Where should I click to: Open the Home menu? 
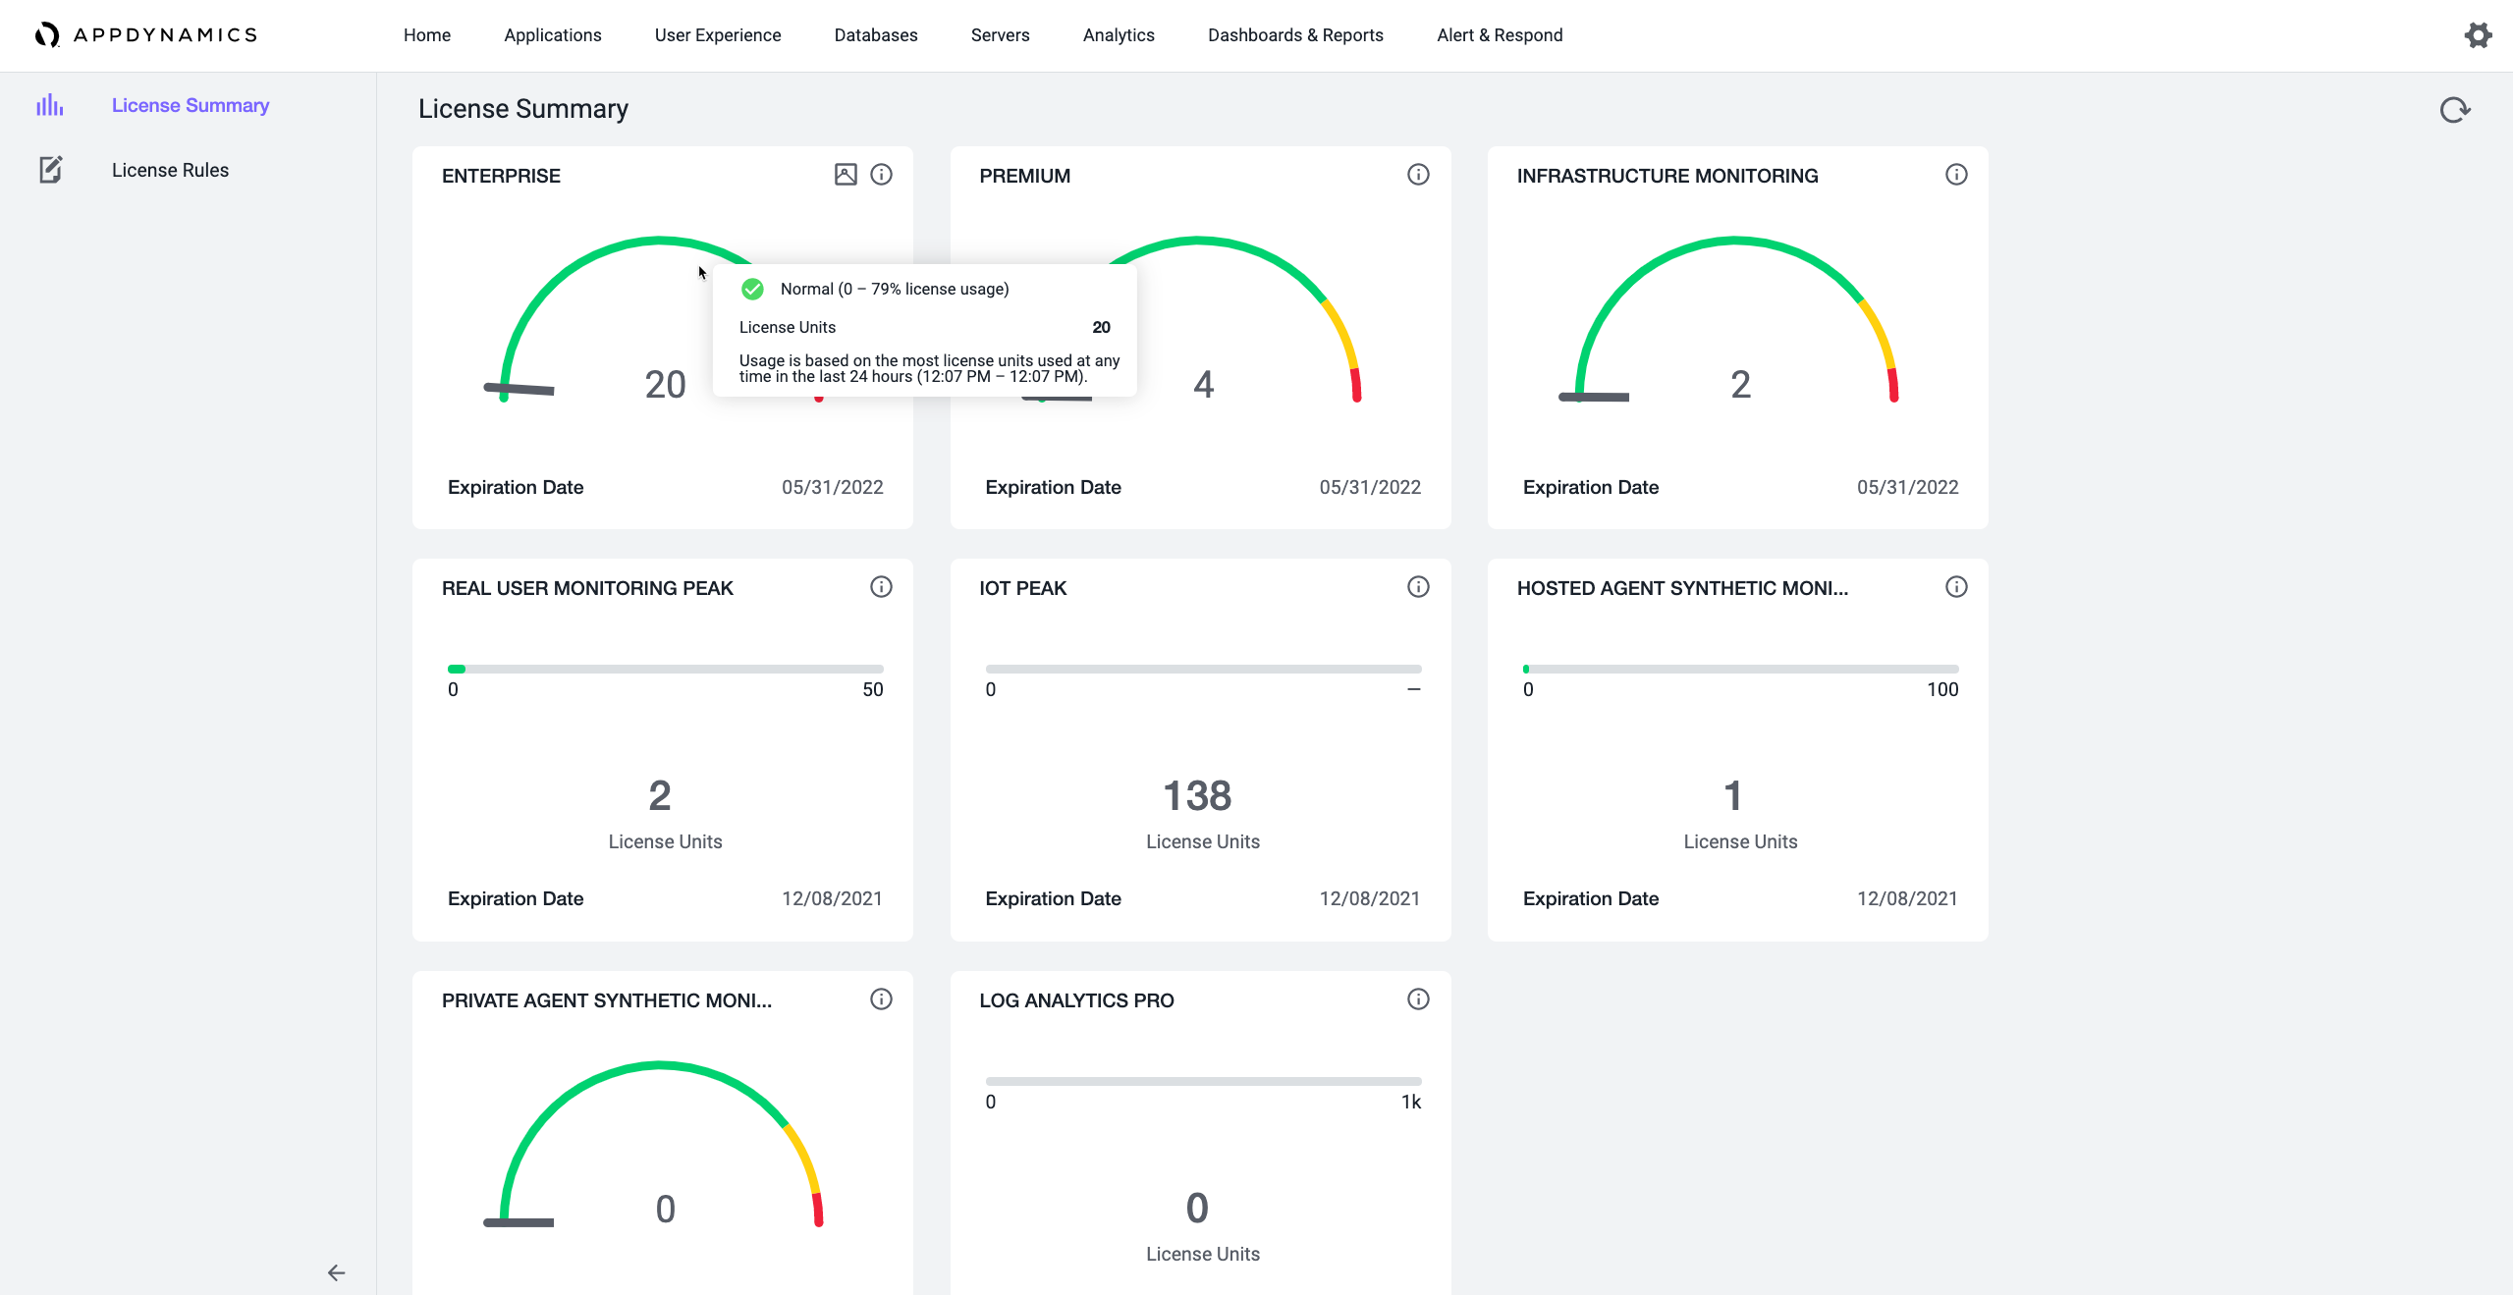[x=427, y=35]
